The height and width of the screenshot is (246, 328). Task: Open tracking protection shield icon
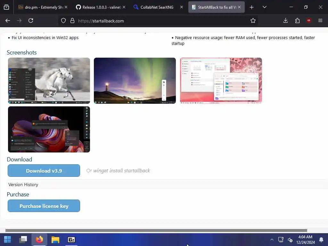(63, 20)
